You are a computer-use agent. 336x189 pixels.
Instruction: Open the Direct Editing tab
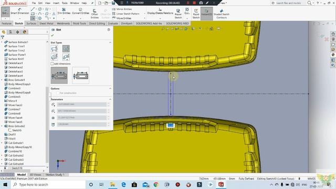97,23
